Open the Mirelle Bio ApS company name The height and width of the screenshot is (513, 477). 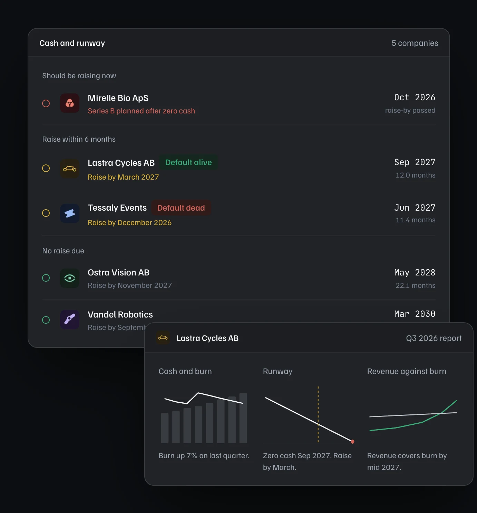point(118,98)
